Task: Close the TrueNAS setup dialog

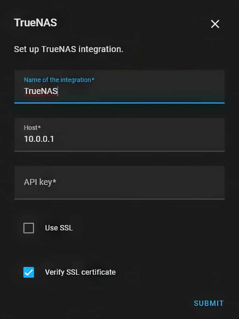Action: [x=215, y=24]
